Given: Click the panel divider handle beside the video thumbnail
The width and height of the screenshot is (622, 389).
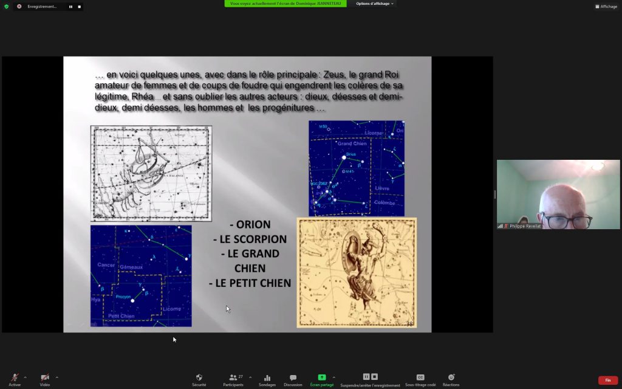Looking at the screenshot, I should tap(494, 194).
